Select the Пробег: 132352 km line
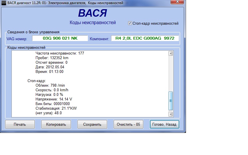The height and width of the screenshot is (155, 248). tap(52, 58)
